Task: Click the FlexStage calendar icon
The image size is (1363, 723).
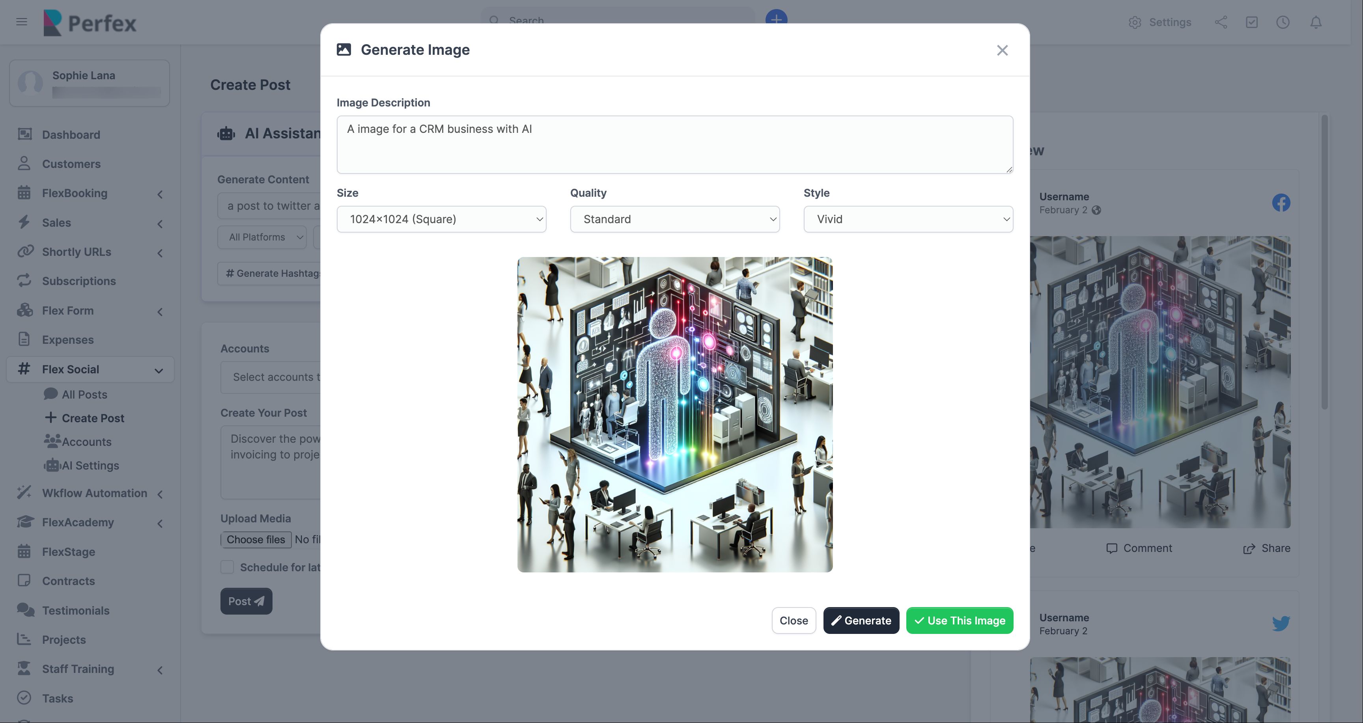Action: pos(24,551)
